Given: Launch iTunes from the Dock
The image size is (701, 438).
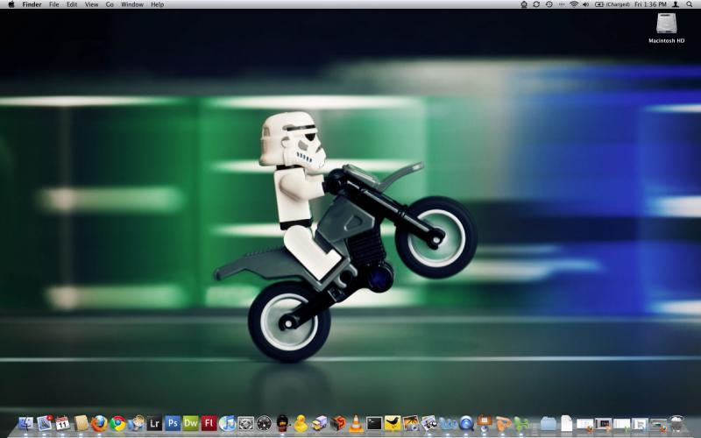Looking at the screenshot, I should pyautogui.click(x=227, y=423).
